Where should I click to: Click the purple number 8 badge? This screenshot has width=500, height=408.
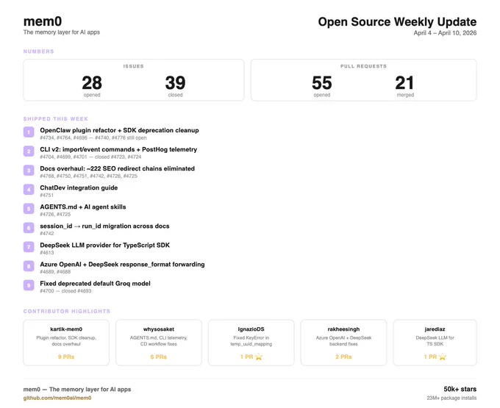(29, 266)
